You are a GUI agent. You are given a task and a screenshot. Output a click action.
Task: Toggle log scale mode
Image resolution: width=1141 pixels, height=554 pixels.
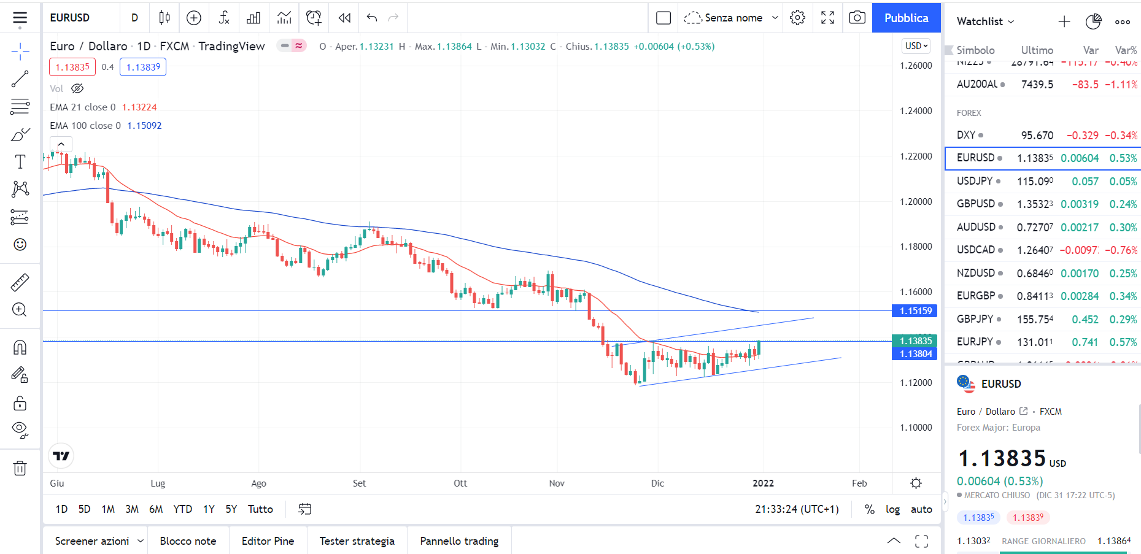892,509
